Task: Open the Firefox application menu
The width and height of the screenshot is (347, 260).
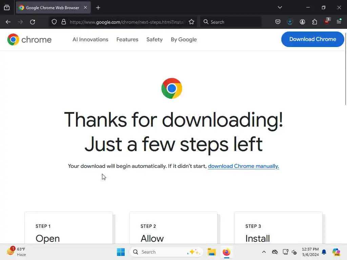Action: coord(339,21)
